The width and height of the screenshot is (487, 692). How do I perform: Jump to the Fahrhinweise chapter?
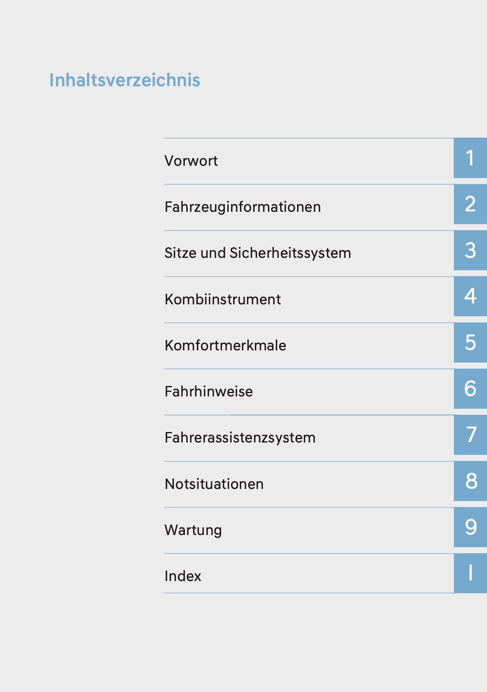pos(209,391)
